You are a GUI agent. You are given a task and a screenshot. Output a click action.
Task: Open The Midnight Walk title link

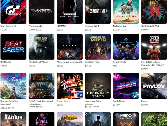(150, 26)
